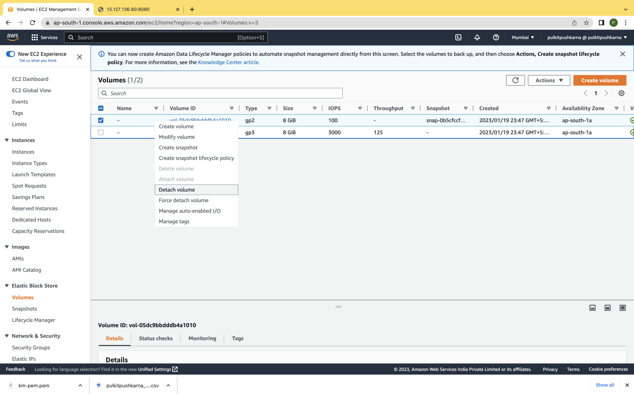Check the gp3 volume row checkbox

coord(101,132)
